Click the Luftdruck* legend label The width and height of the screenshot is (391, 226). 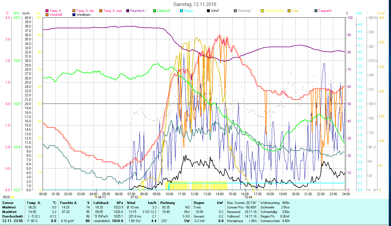click(164, 11)
